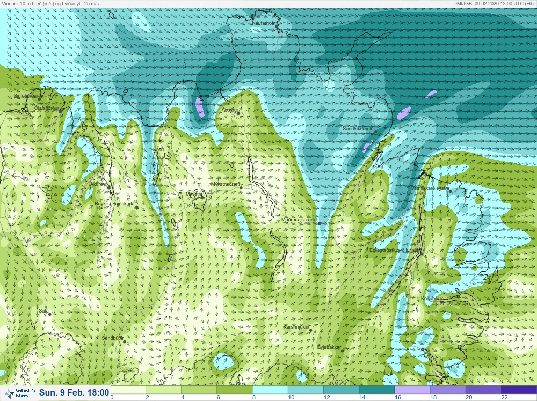The height and width of the screenshot is (401, 537).
Task: Click the Sandvíkurheiði station marker
Action: tap(375, 132)
